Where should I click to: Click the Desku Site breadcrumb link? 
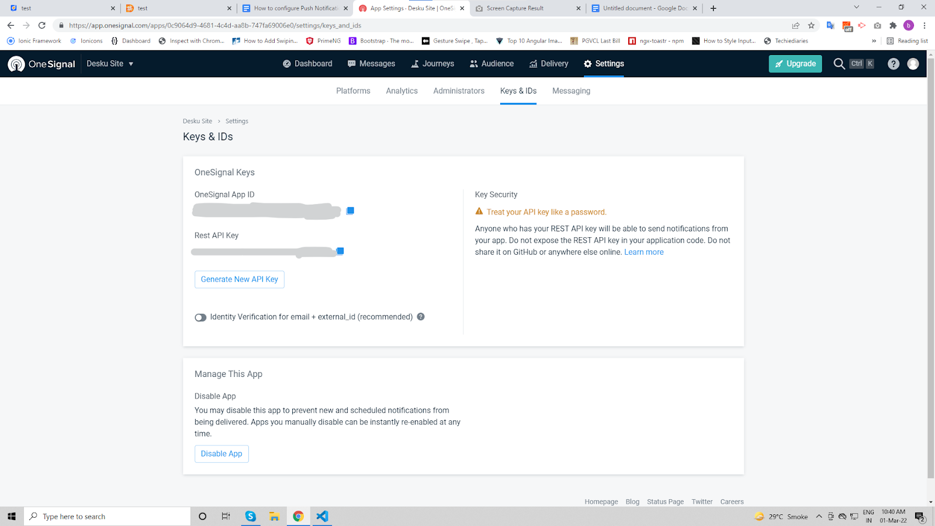pos(198,121)
